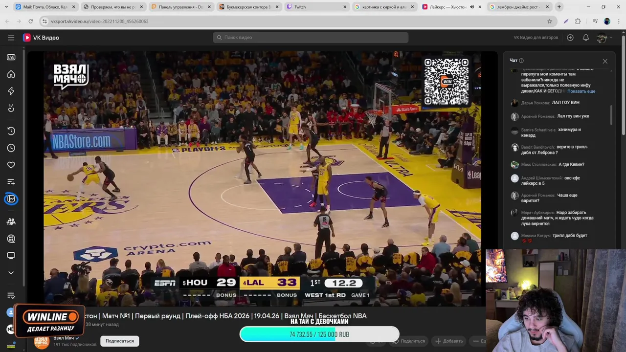
Task: Click Добавить under the video
Action: [449, 341]
